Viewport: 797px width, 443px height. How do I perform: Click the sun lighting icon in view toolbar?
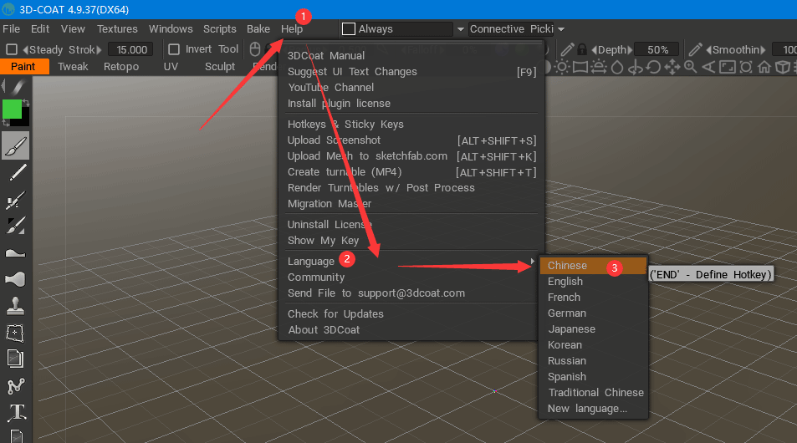(562, 67)
